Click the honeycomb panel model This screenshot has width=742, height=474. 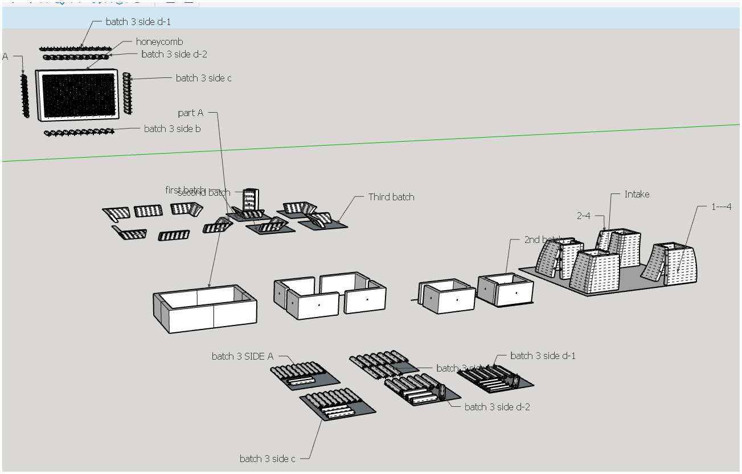(x=77, y=95)
